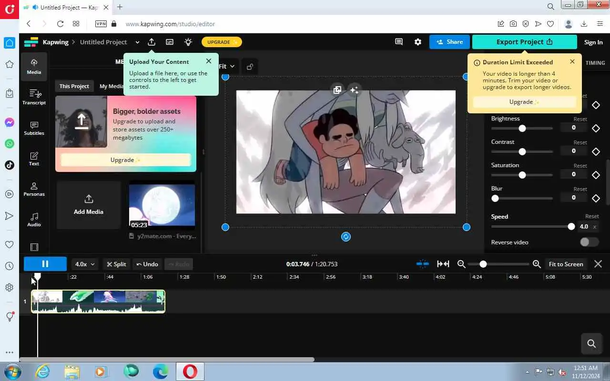Select the Text tool
610x381 pixels.
pyautogui.click(x=34, y=159)
